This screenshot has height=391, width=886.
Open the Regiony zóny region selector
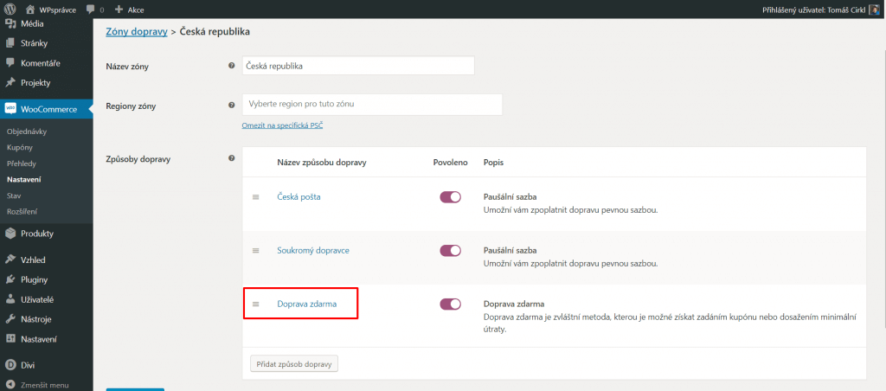372,105
